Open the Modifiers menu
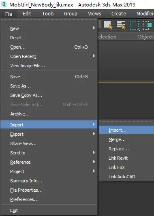Image resolution: width=154 pixels, height=216 pixels. click(145, 14)
